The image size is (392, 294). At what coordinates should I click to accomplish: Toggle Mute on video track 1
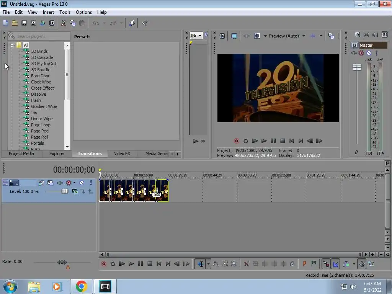[82, 183]
